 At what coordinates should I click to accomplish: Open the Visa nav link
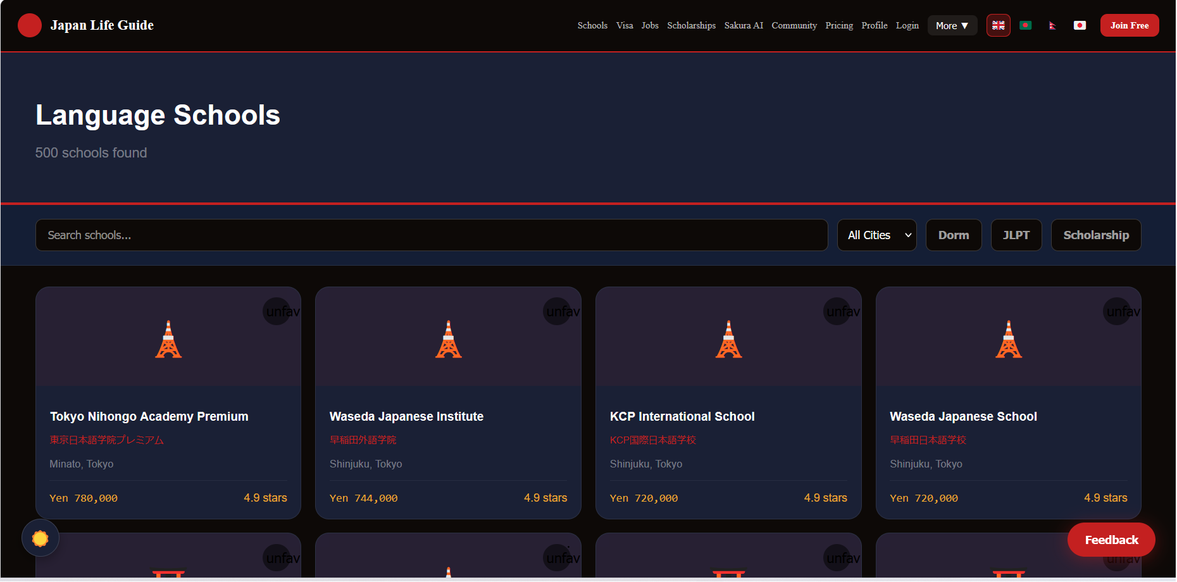tap(625, 25)
